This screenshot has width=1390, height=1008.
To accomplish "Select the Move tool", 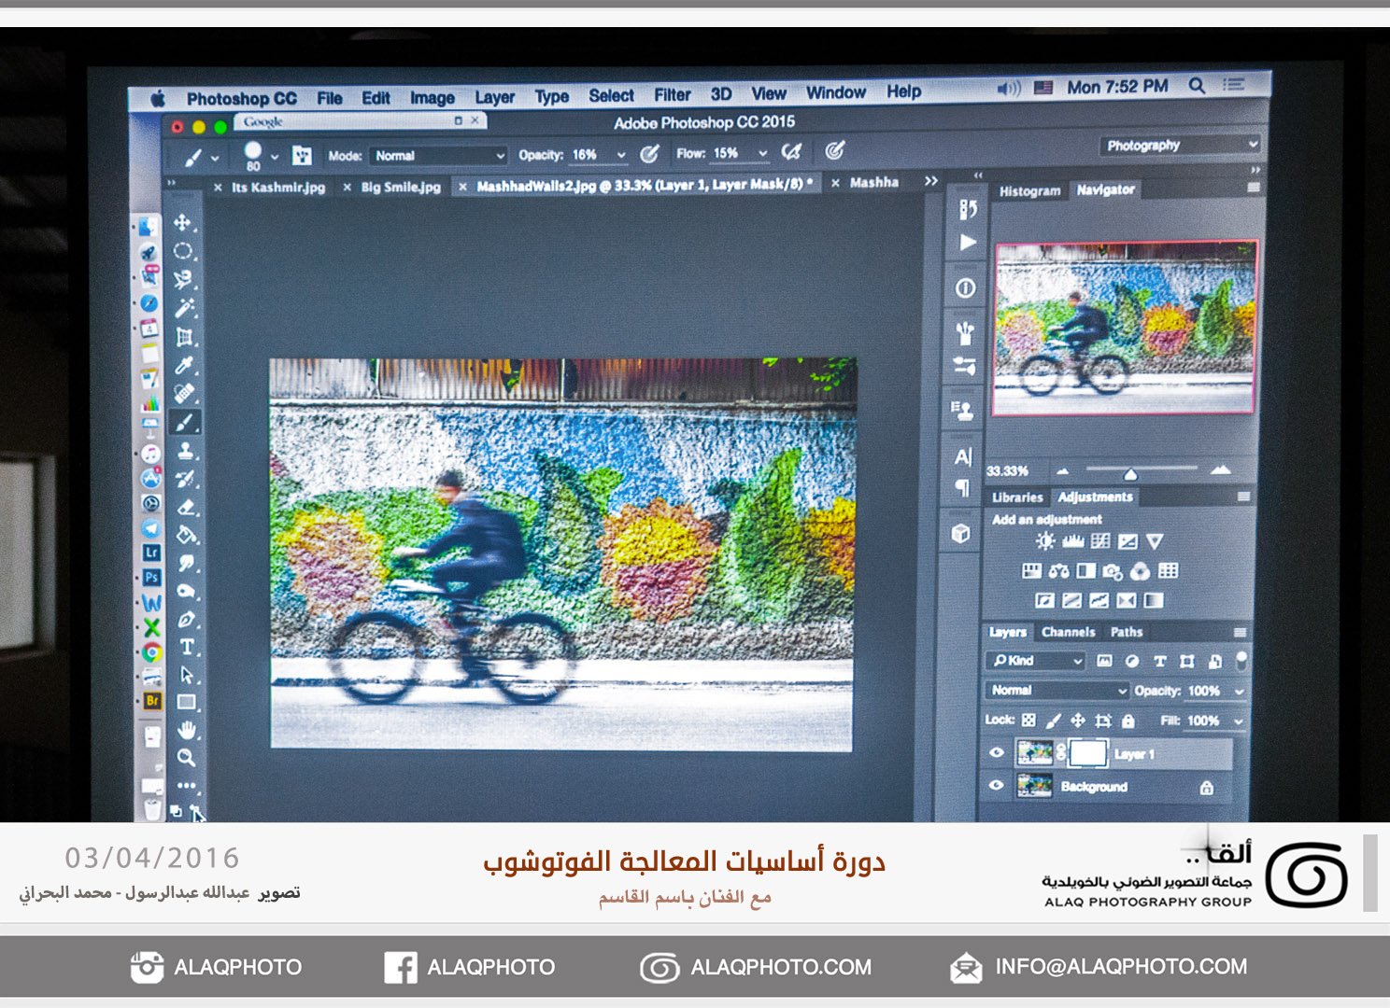I will click(183, 223).
